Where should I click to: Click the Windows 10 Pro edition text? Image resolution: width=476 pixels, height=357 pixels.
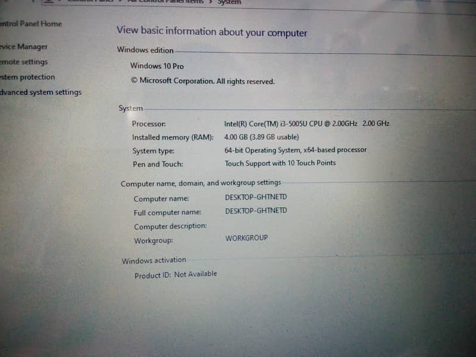pos(157,66)
